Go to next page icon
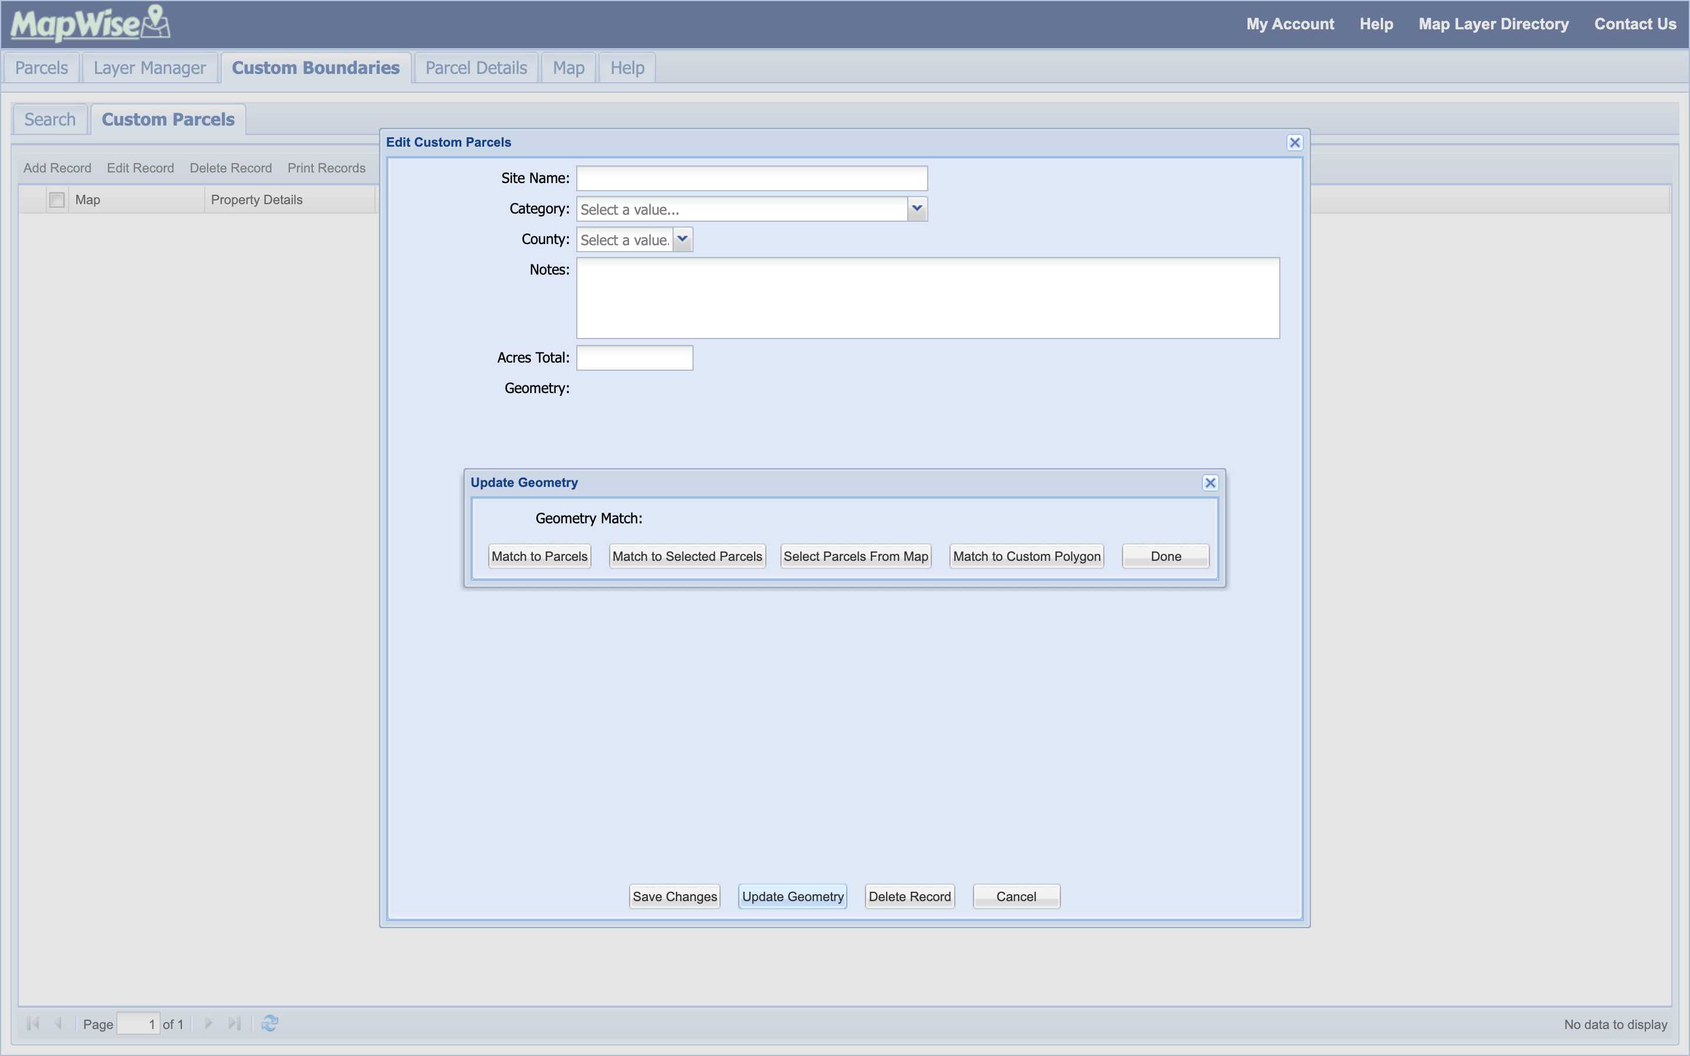The image size is (1690, 1056). point(208,1023)
